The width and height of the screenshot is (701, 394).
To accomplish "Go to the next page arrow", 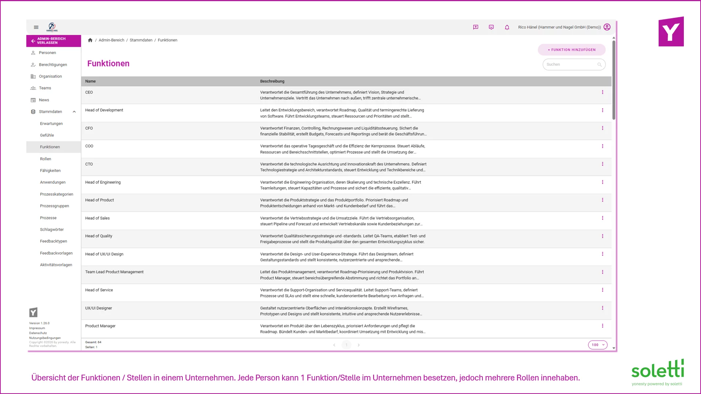I will click(359, 345).
